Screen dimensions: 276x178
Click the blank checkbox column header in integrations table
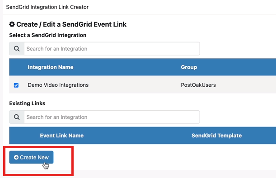(x=16, y=67)
